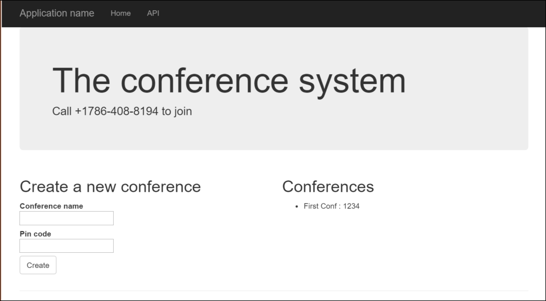The width and height of the screenshot is (546, 301).
Task: Click the 'The conference system' heading
Action: pos(229,80)
